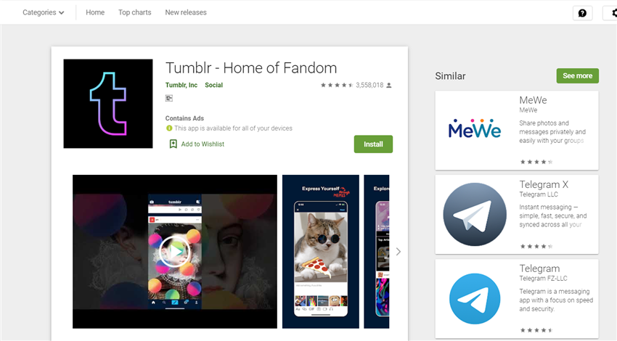The width and height of the screenshot is (617, 341).
Task: Expand the Categories dropdown
Action: tap(43, 12)
